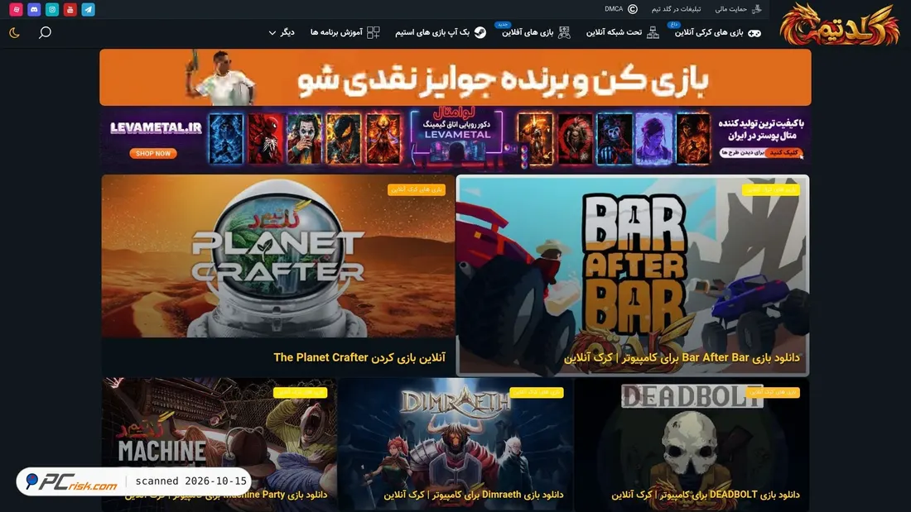Image resolution: width=911 pixels, height=512 pixels.
Task: Open the DEADBOLT download title link
Action: (706, 495)
